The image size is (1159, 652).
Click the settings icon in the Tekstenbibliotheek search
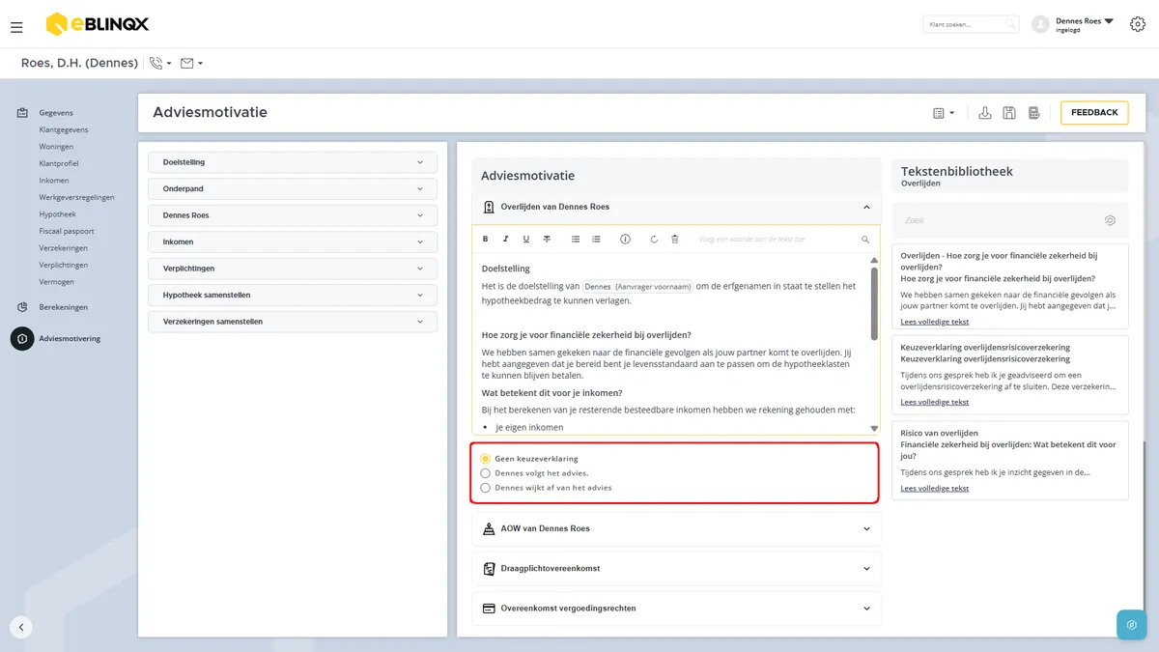[1111, 220]
